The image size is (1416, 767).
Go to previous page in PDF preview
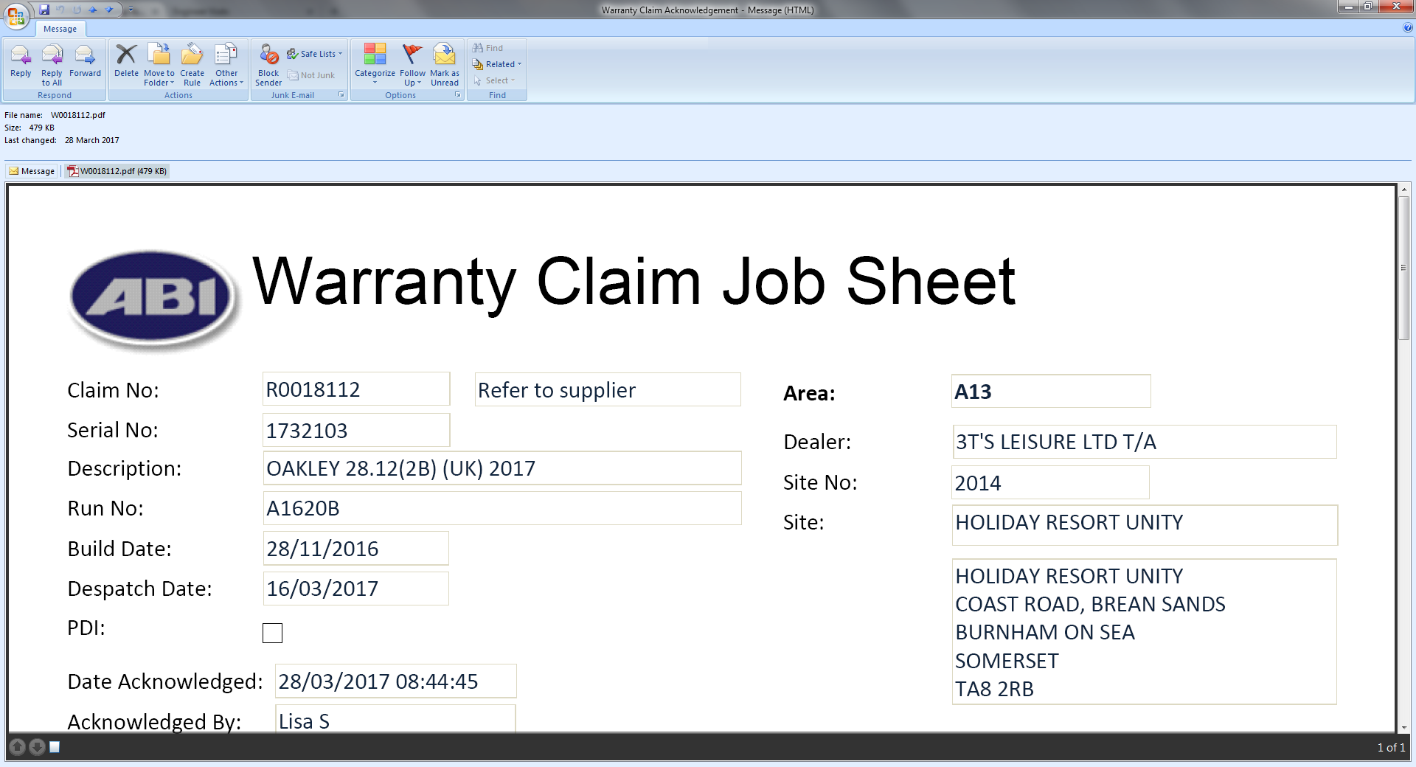pyautogui.click(x=18, y=747)
